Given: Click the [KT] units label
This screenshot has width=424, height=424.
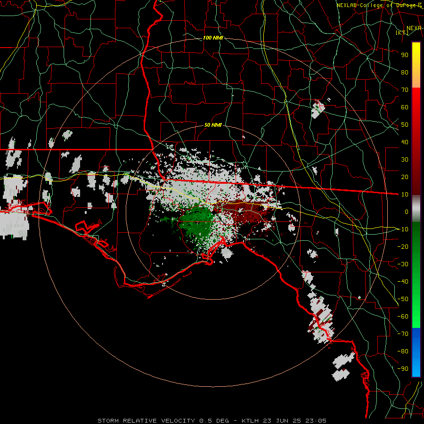Looking at the screenshot, I should (x=402, y=33).
